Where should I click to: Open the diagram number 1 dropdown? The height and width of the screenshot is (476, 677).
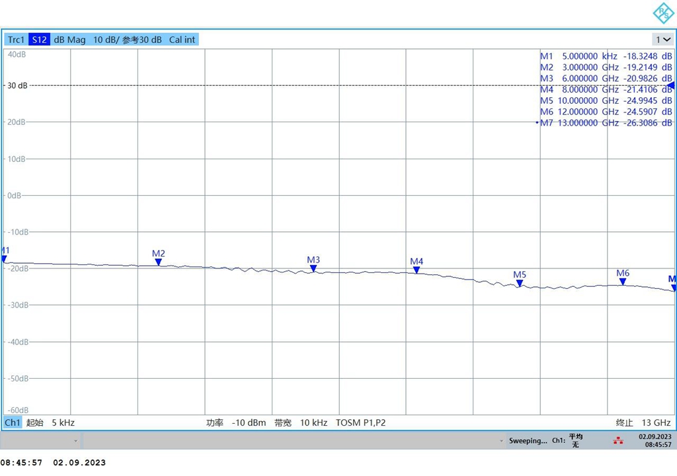(x=663, y=40)
